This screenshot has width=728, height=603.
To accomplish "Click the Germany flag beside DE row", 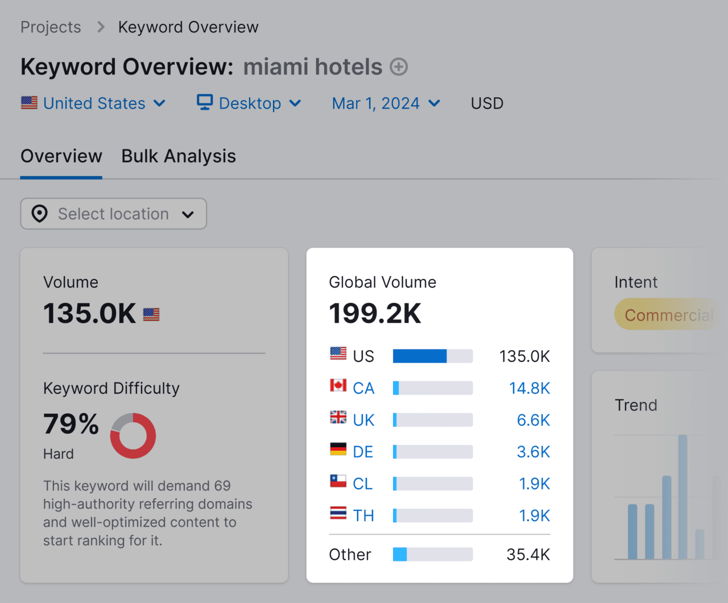I will [x=338, y=451].
